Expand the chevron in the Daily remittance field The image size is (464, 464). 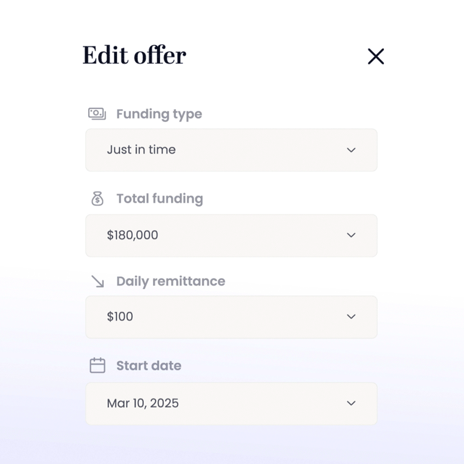click(351, 317)
